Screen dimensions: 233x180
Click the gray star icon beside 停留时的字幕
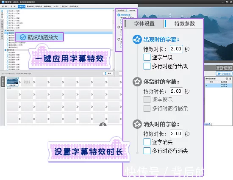pyautogui.click(x=137, y=82)
